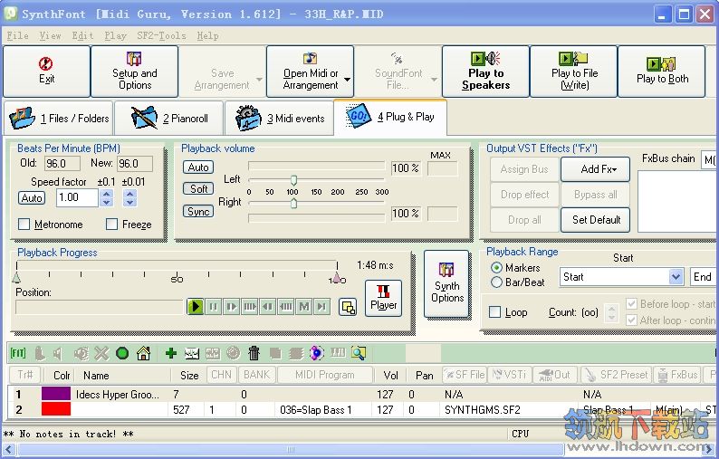719x459 pixels.
Task: Click the green play button
Action: pyautogui.click(x=196, y=306)
